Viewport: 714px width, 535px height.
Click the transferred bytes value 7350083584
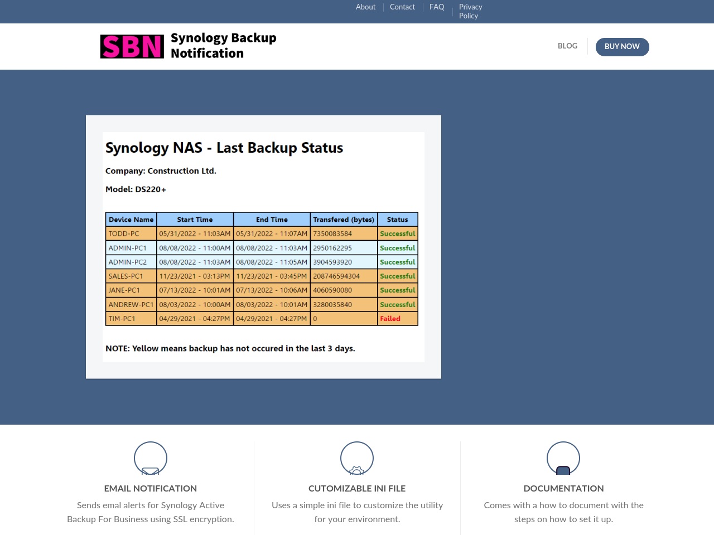tap(332, 234)
